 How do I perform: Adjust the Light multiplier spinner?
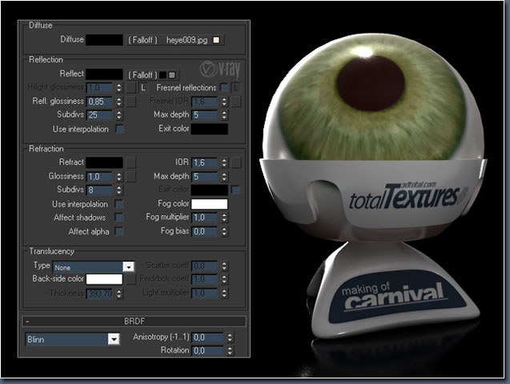tap(224, 294)
